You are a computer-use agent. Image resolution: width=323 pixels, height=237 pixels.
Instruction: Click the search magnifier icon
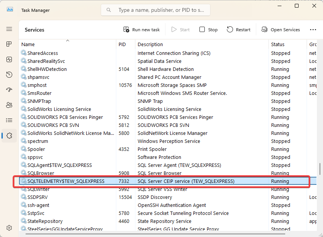pos(109,10)
